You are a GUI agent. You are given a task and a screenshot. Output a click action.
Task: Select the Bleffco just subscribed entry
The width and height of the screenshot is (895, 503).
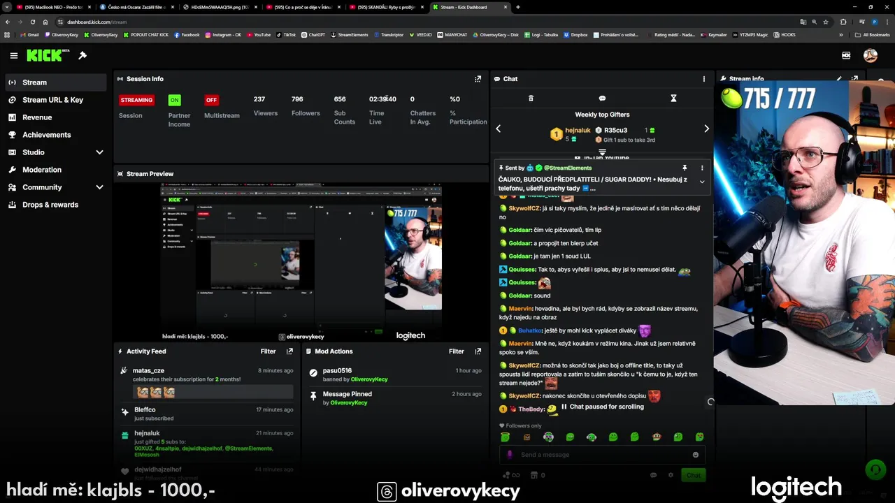coord(207,414)
